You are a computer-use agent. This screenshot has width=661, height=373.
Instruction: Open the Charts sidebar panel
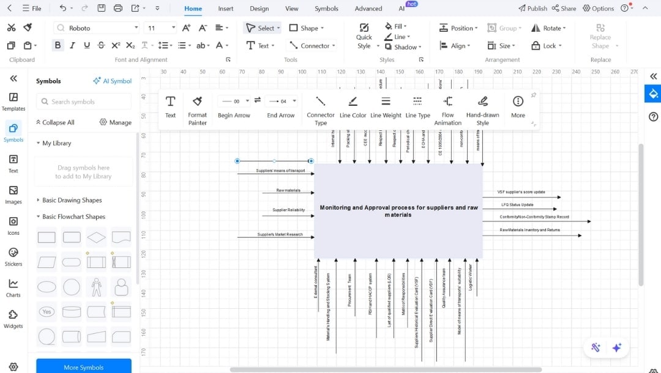coord(13,289)
